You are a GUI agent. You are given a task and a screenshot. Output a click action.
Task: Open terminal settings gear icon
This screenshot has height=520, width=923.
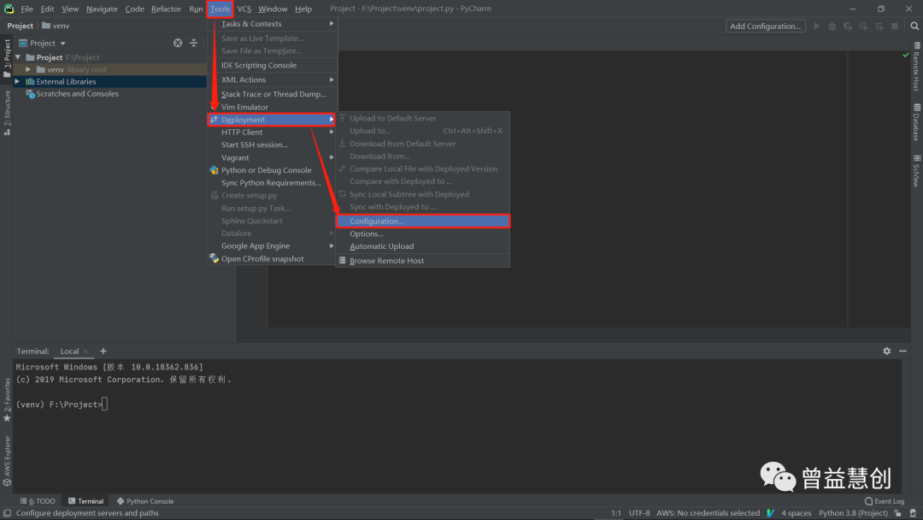(x=886, y=351)
